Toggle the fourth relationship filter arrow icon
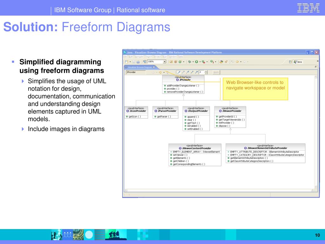The width and height of the screenshot is (325, 244). click(x=192, y=72)
